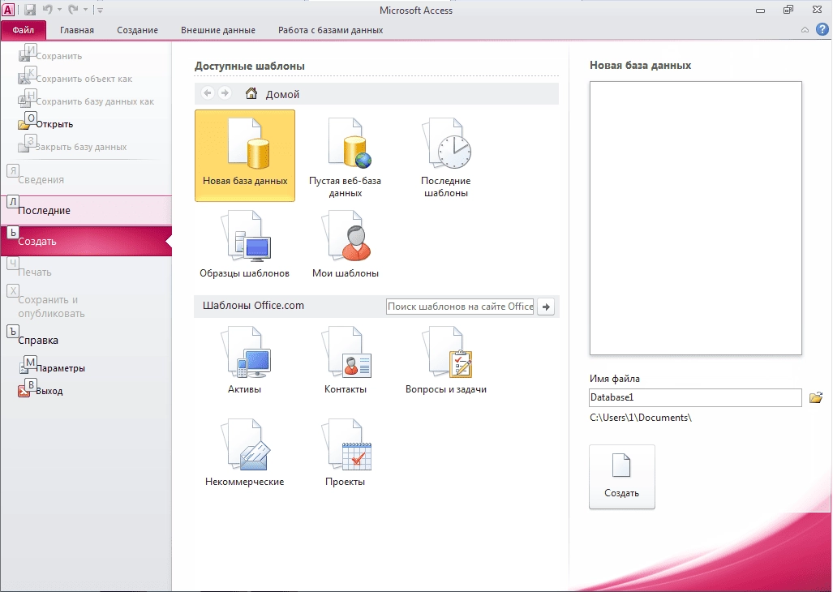The image size is (833, 592).
Task: Select the Контакты template category
Action: click(346, 360)
